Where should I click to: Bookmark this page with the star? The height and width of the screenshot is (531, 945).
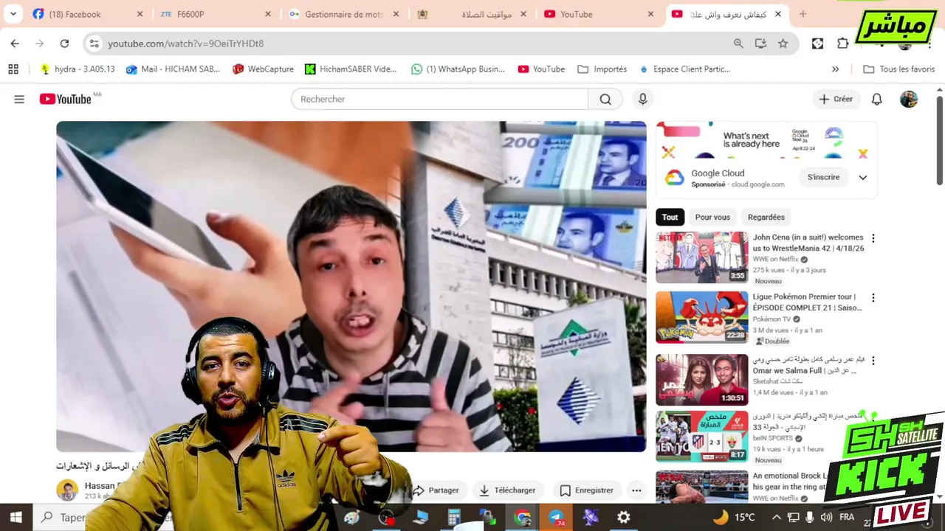point(783,44)
